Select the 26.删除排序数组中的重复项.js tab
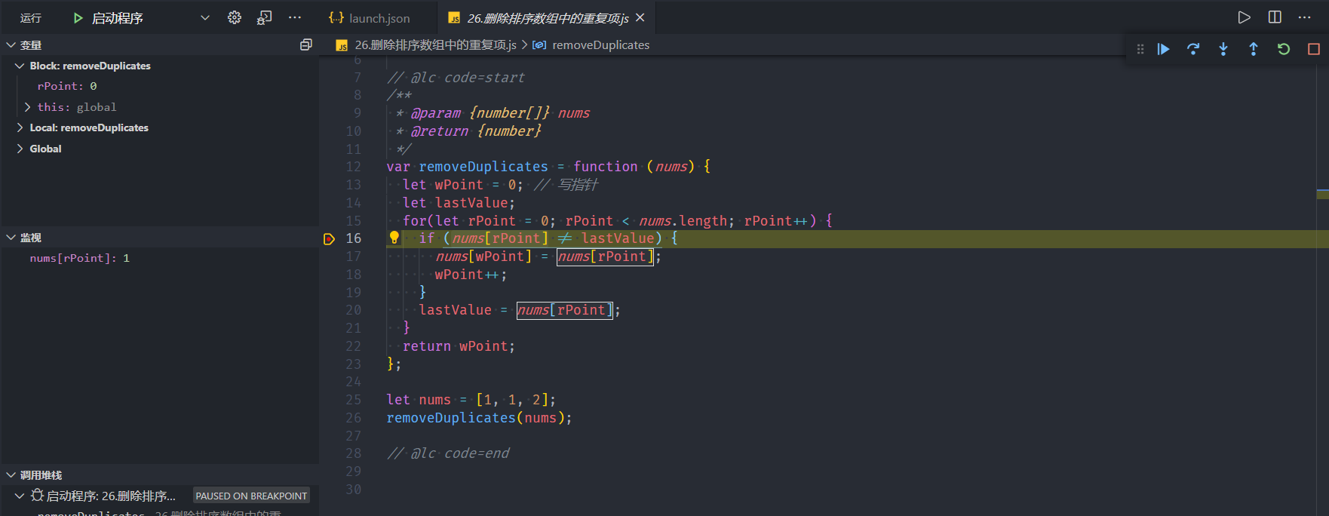The image size is (1329, 516). (x=547, y=17)
